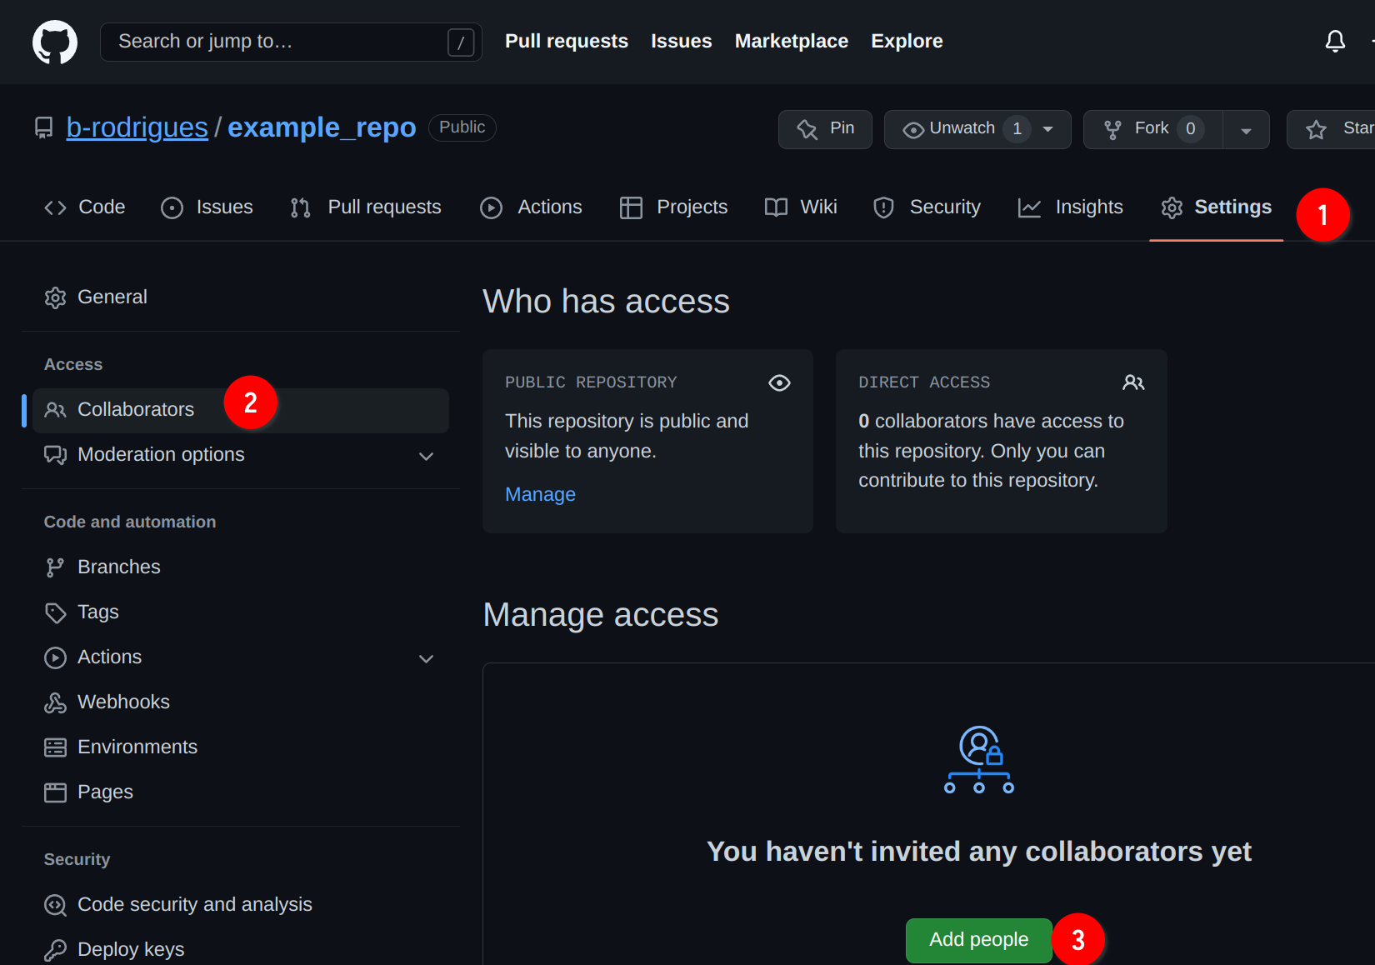Select General in settings sidebar
The image size is (1375, 965).
pos(241,297)
